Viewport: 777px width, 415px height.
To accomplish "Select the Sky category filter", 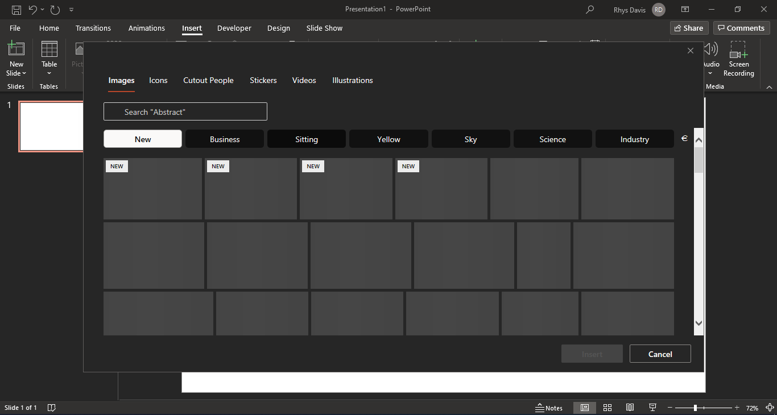I will click(x=471, y=139).
